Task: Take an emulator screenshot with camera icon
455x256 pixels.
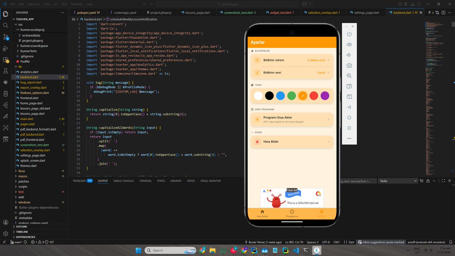Action: (x=349, y=65)
